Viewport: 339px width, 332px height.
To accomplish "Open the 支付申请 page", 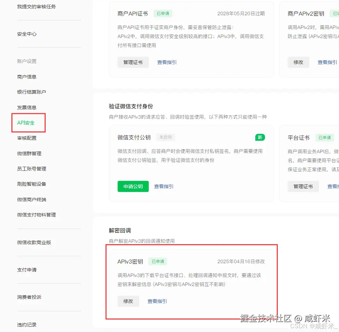I will (27, 270).
